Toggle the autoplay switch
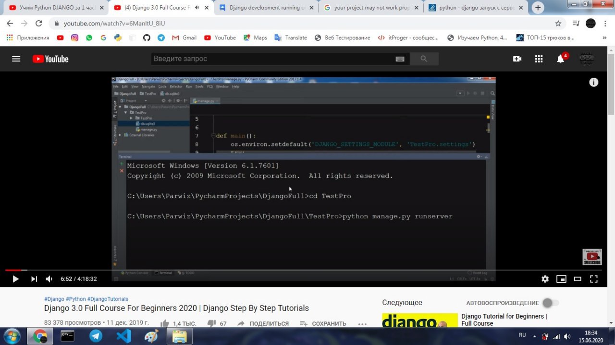615x345 pixels. click(551, 303)
